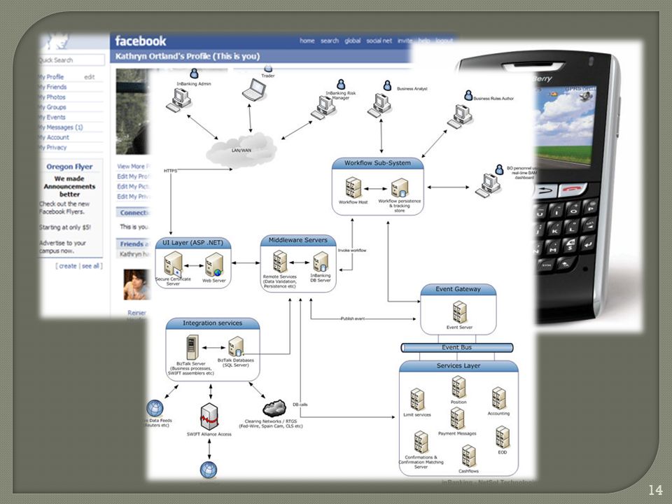672x504 pixels.
Task: Open the home link in facebook header
Action: [307, 41]
